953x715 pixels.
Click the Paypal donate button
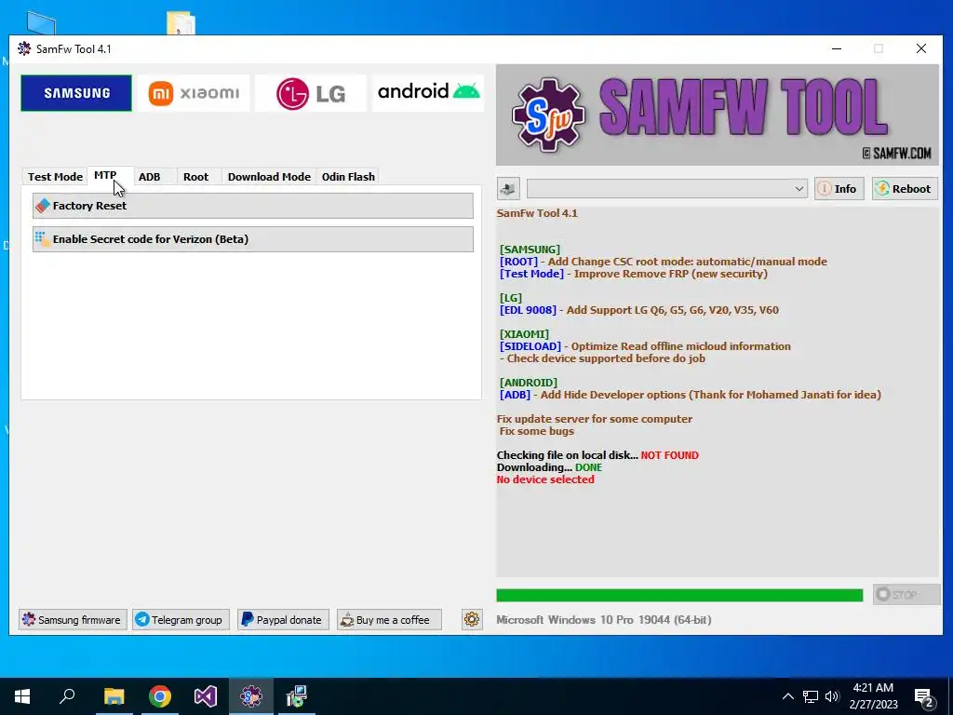coord(283,619)
